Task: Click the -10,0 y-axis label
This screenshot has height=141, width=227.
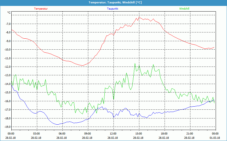Action: click(x=7, y=50)
